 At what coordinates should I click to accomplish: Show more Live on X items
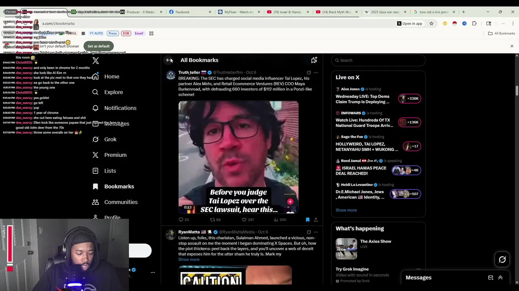pyautogui.click(x=346, y=210)
